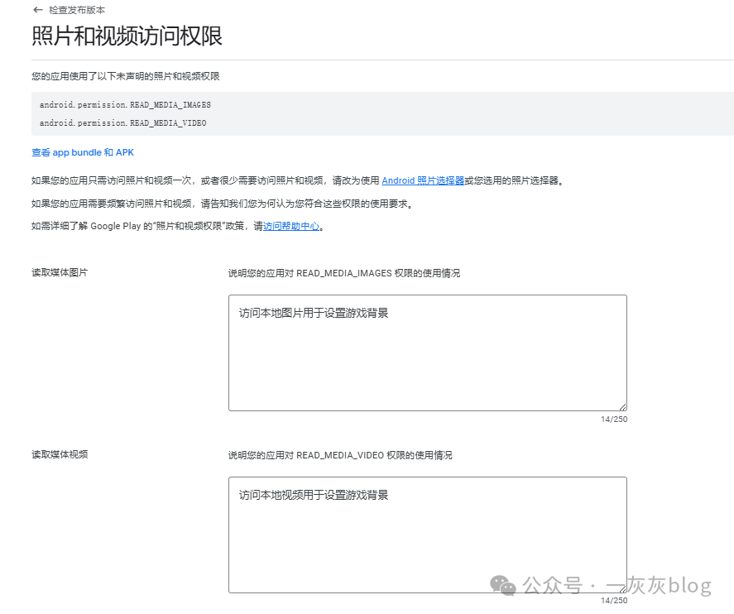Open the 查看 app bundle 和 APK link
The image size is (734, 614).
click(82, 152)
